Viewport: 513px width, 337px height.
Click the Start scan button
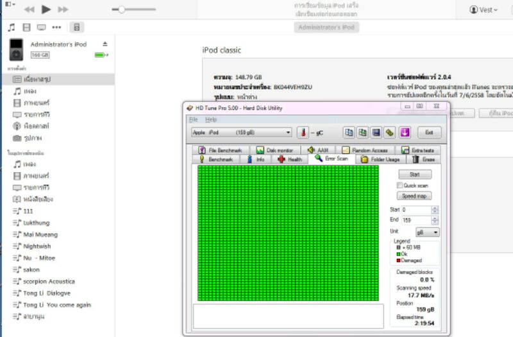coord(414,174)
